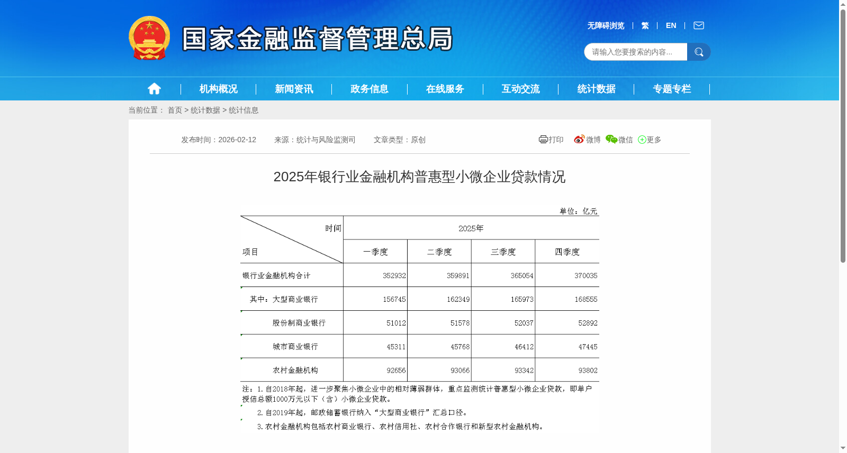Share the article to WeChat
The image size is (847, 453).
[619, 140]
